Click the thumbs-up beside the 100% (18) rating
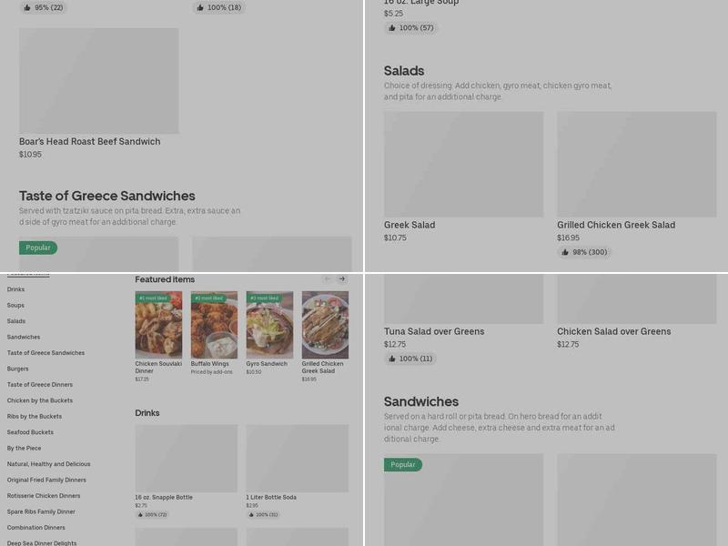Viewport: 728px width, 546px height. coord(200,7)
